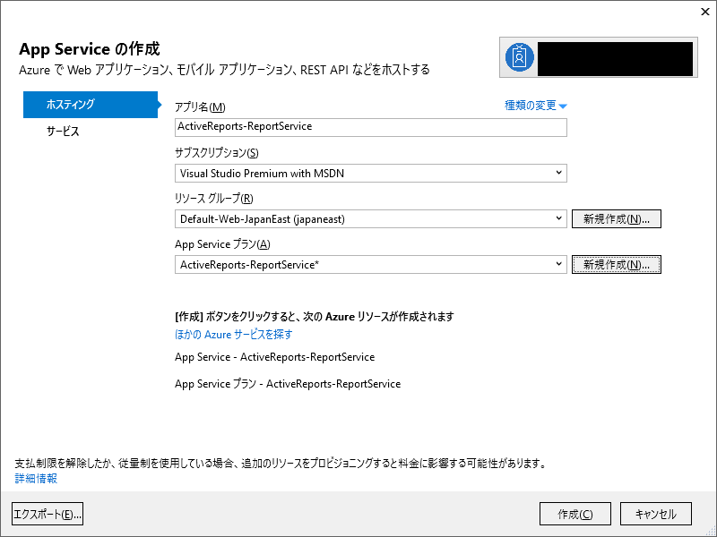Click the 'App Service の作成' heading
Viewport: 717px width, 537px height.
click(89, 49)
